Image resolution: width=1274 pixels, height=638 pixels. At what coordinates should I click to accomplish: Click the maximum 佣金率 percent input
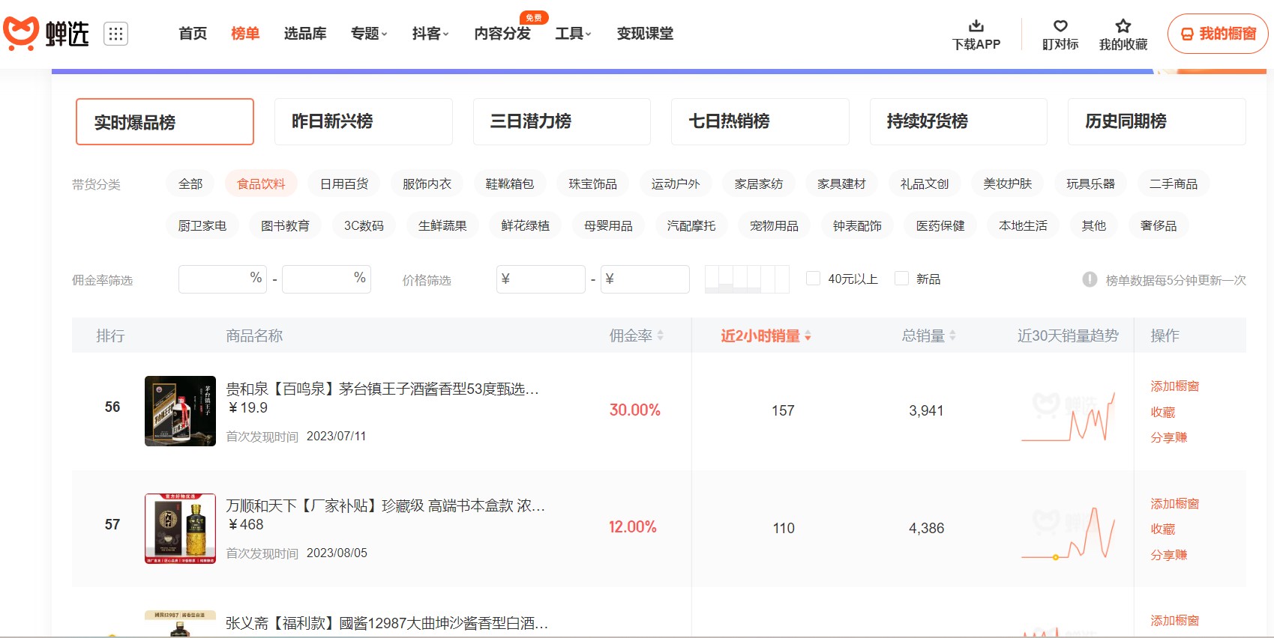(326, 279)
